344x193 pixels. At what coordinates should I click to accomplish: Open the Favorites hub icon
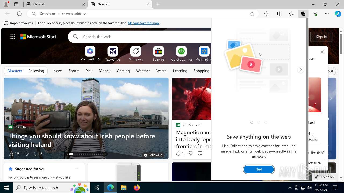291,14
